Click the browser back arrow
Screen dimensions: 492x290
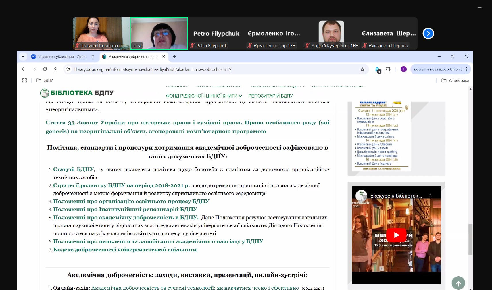(x=24, y=69)
